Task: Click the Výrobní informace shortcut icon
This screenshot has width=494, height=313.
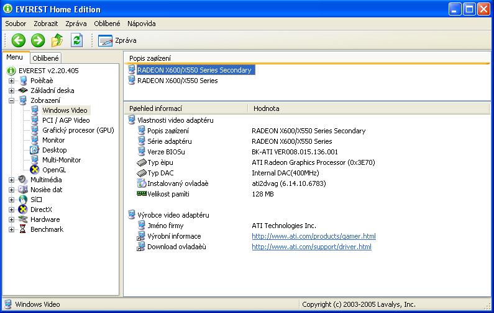Action: pos(141,236)
